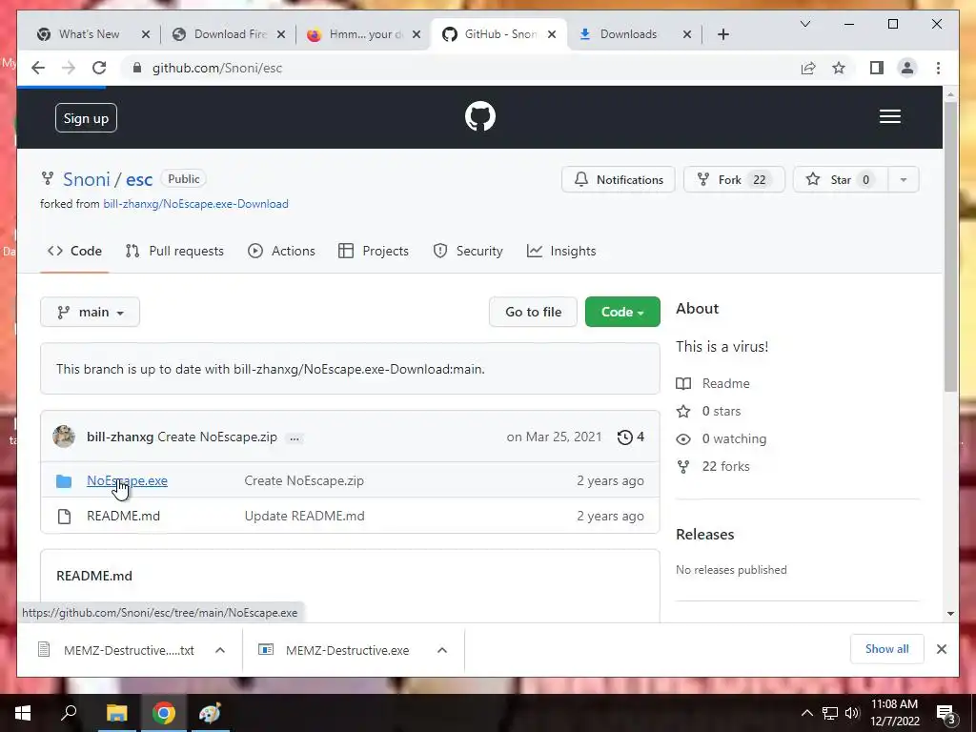This screenshot has height=732, width=976.
Task: Click the Notifications button
Action: pos(618,180)
